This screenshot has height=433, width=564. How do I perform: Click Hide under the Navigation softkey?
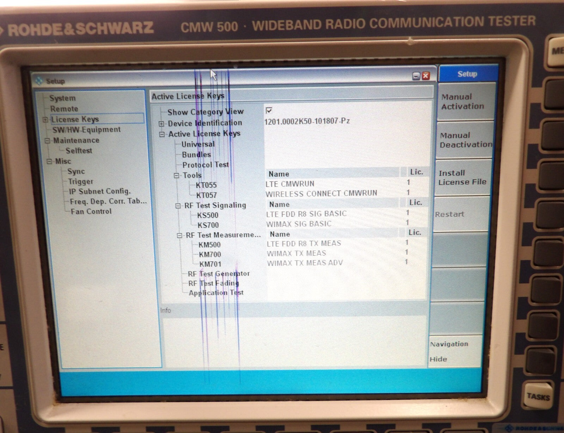(438, 359)
